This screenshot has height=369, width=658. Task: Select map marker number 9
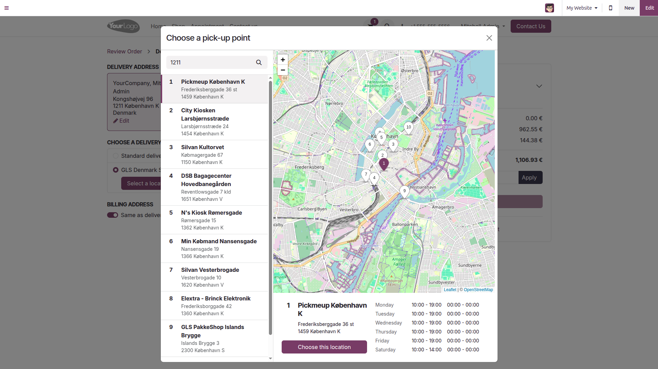point(405,191)
